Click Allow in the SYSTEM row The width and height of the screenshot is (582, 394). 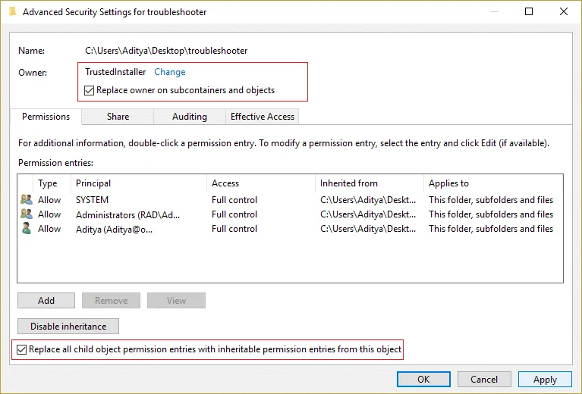pos(49,200)
